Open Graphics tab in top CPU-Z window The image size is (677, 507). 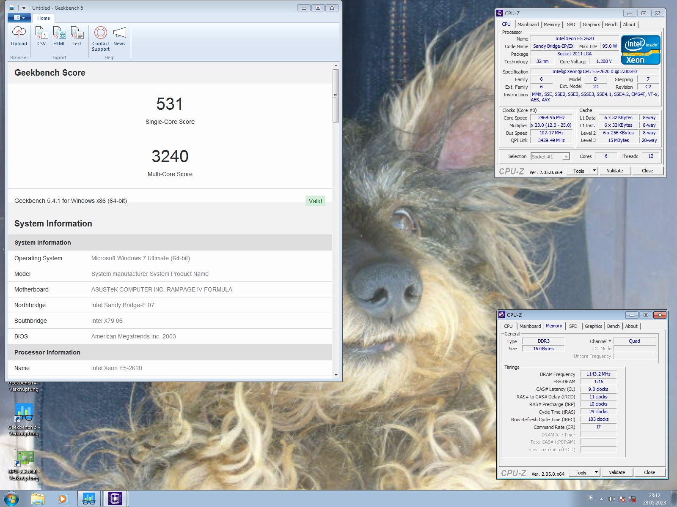[x=591, y=25]
